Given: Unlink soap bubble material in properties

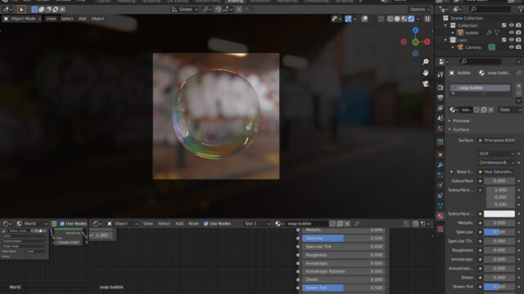Looking at the screenshot, I should [490, 109].
